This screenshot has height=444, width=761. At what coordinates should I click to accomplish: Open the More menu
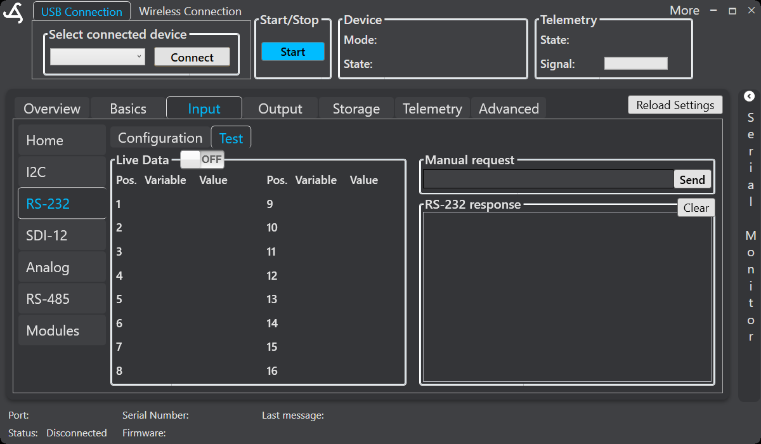click(685, 11)
